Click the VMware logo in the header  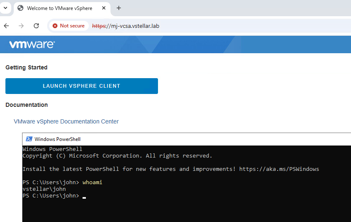click(x=32, y=44)
